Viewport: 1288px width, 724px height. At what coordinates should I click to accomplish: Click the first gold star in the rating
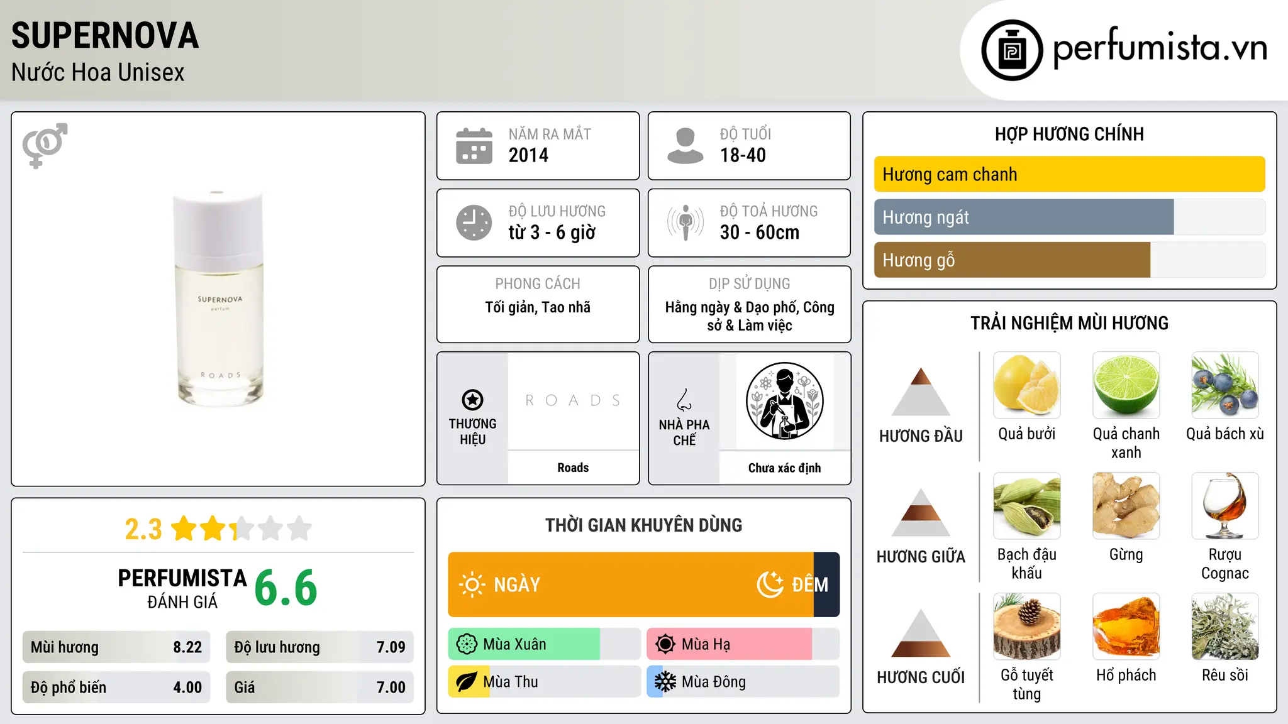pos(184,529)
